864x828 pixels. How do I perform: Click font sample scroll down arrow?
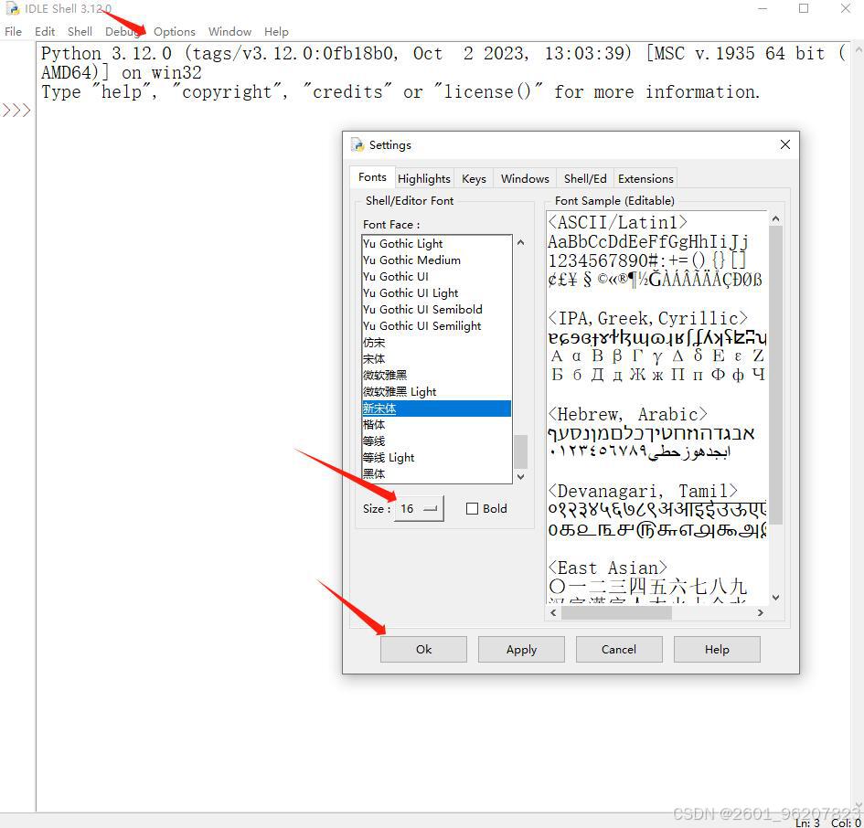click(x=775, y=598)
